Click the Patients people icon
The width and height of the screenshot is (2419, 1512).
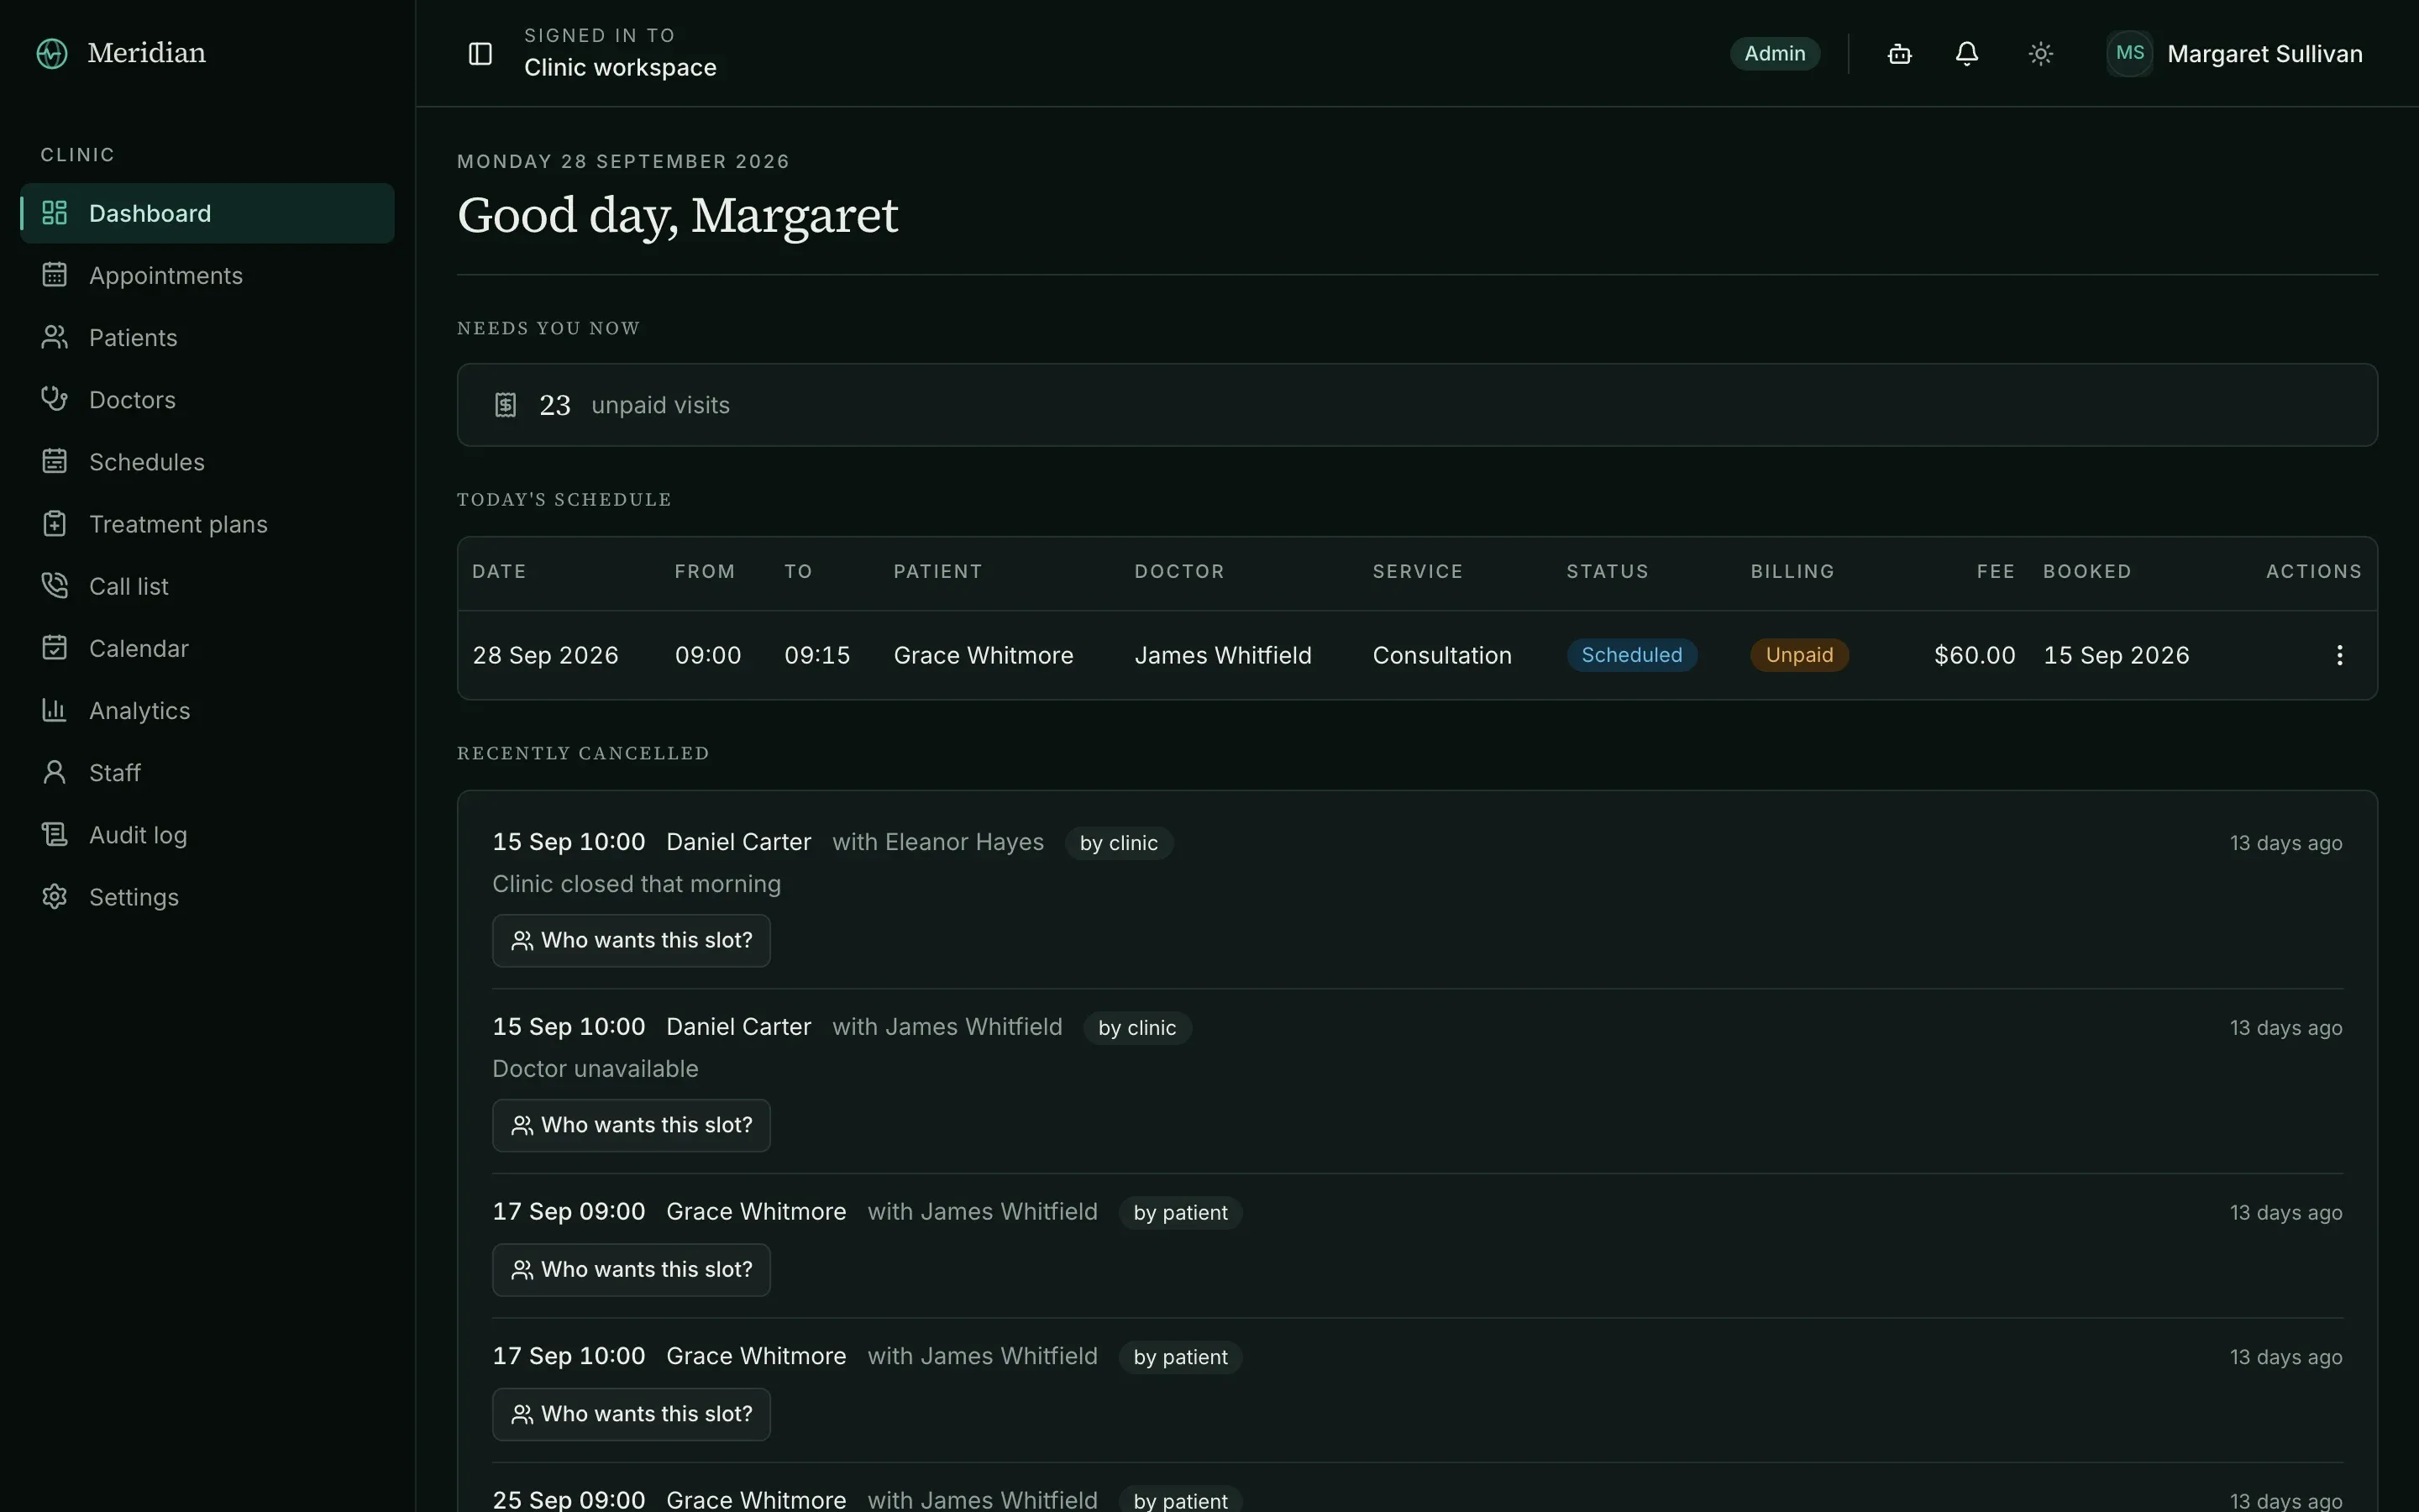click(x=55, y=337)
